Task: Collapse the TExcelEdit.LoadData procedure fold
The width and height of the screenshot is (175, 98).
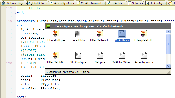Action: (15, 21)
